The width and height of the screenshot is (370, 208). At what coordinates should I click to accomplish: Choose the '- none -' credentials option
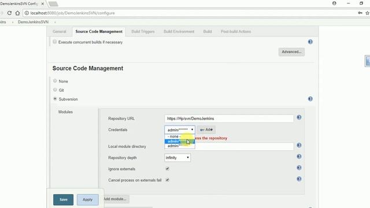coord(180,136)
